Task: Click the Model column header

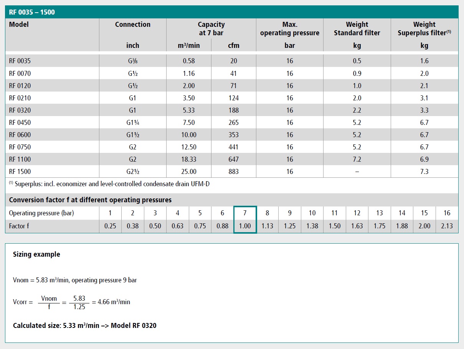Action: coord(19,24)
